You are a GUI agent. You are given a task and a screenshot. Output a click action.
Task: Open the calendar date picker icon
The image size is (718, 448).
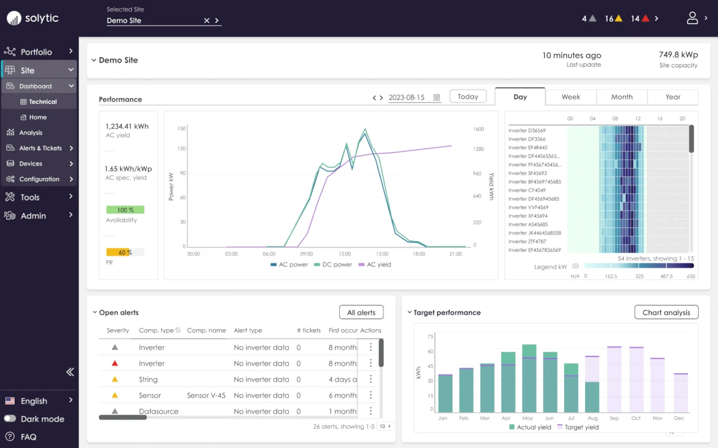click(437, 97)
